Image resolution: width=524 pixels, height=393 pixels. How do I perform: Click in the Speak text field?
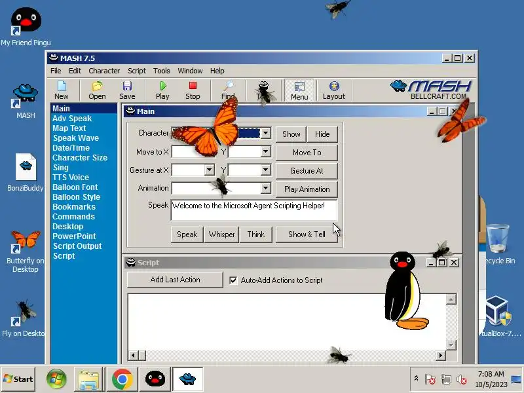click(x=254, y=210)
